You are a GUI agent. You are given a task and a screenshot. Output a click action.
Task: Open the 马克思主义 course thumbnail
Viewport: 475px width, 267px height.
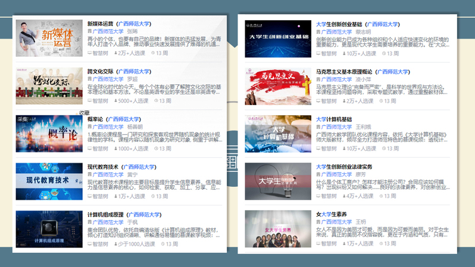278,87
